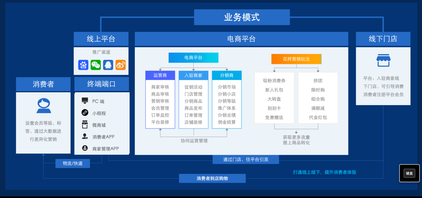Click the 物流/快递 label
This screenshot has width=422, height=198.
[x=73, y=163]
